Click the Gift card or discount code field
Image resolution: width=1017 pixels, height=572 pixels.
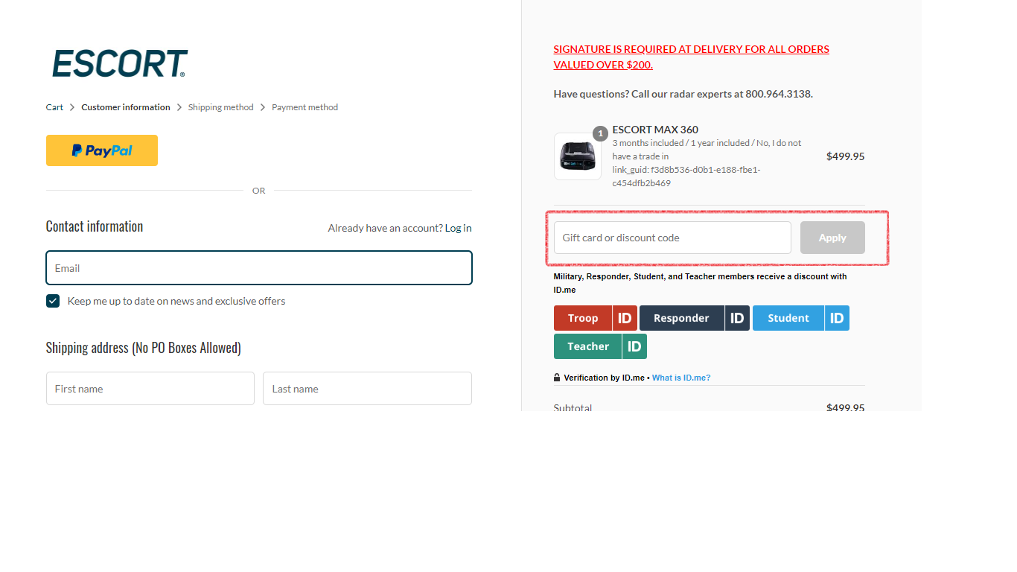(672, 238)
